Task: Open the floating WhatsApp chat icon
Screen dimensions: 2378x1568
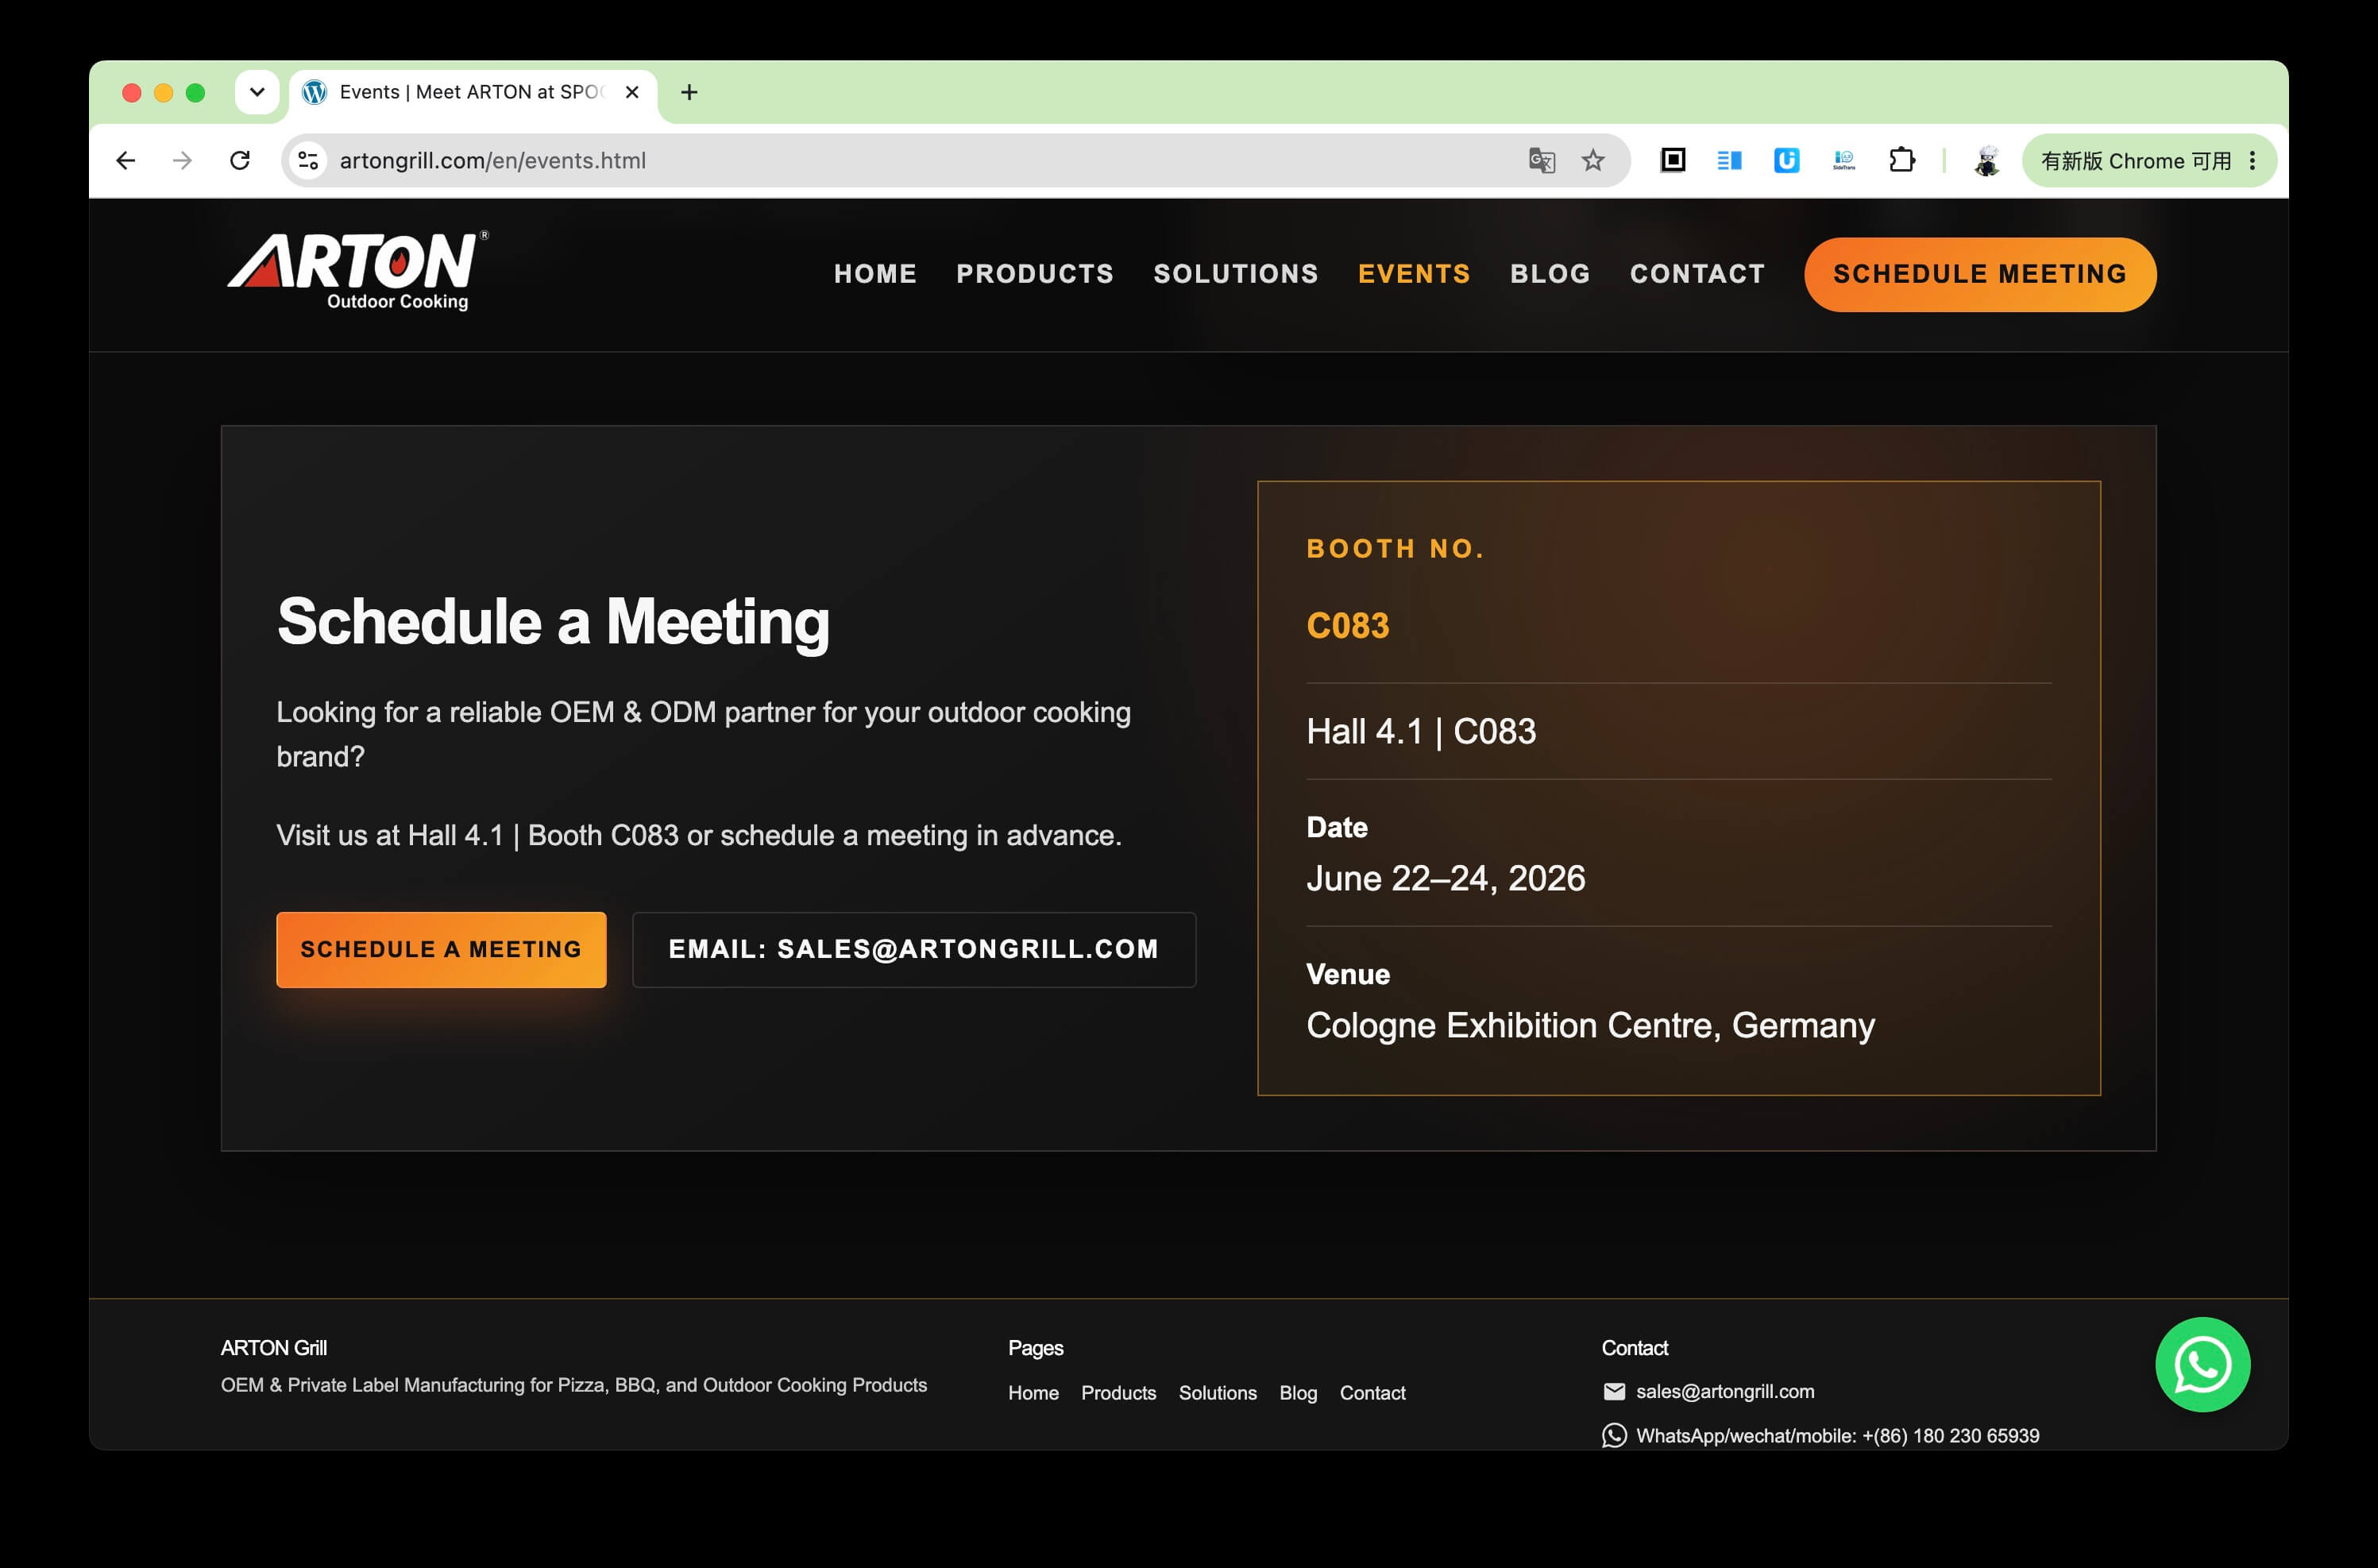Action: (2202, 1364)
